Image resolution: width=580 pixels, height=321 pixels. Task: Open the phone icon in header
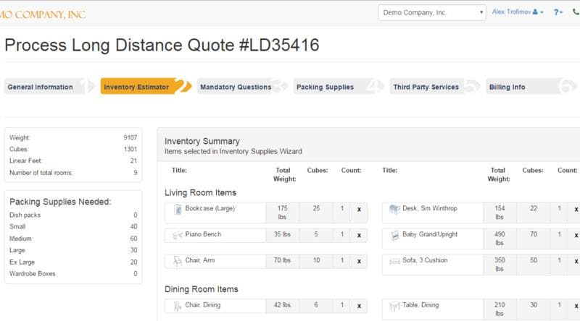(x=576, y=12)
